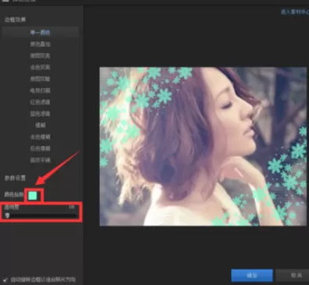
Task: Click the 透明度 slider track
Action: point(41,216)
